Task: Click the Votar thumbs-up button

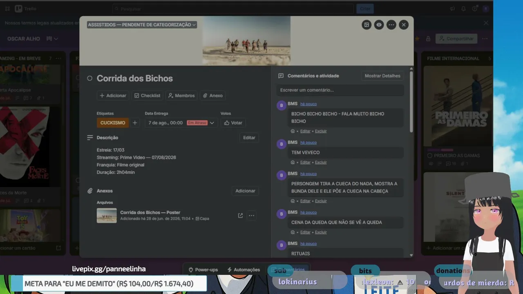Action: click(x=233, y=123)
